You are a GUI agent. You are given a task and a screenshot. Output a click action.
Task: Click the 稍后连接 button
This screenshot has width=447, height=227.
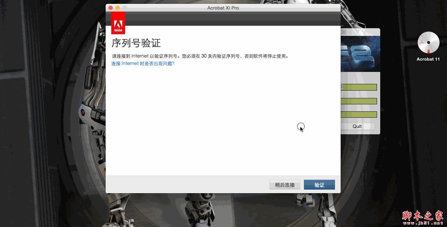pyautogui.click(x=284, y=185)
